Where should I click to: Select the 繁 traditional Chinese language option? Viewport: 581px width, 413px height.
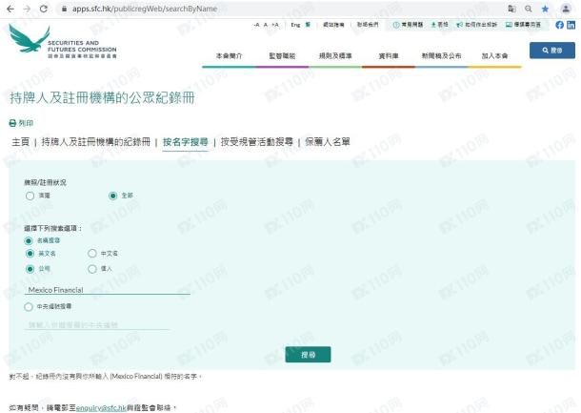[x=308, y=25]
